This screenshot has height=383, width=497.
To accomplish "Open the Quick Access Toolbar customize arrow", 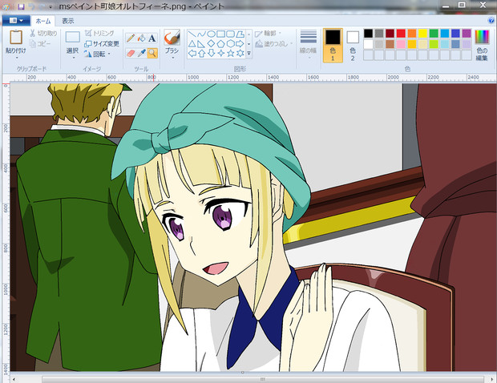I will 51,6.
